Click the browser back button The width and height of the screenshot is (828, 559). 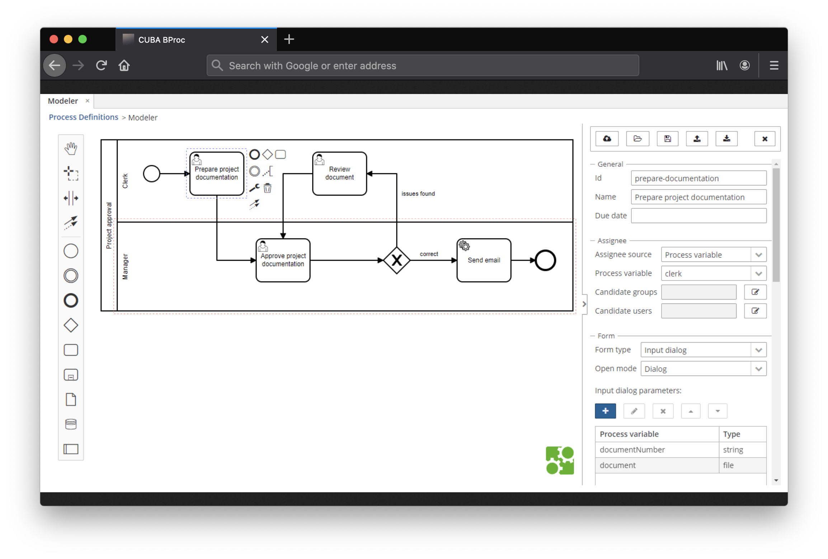(55, 65)
